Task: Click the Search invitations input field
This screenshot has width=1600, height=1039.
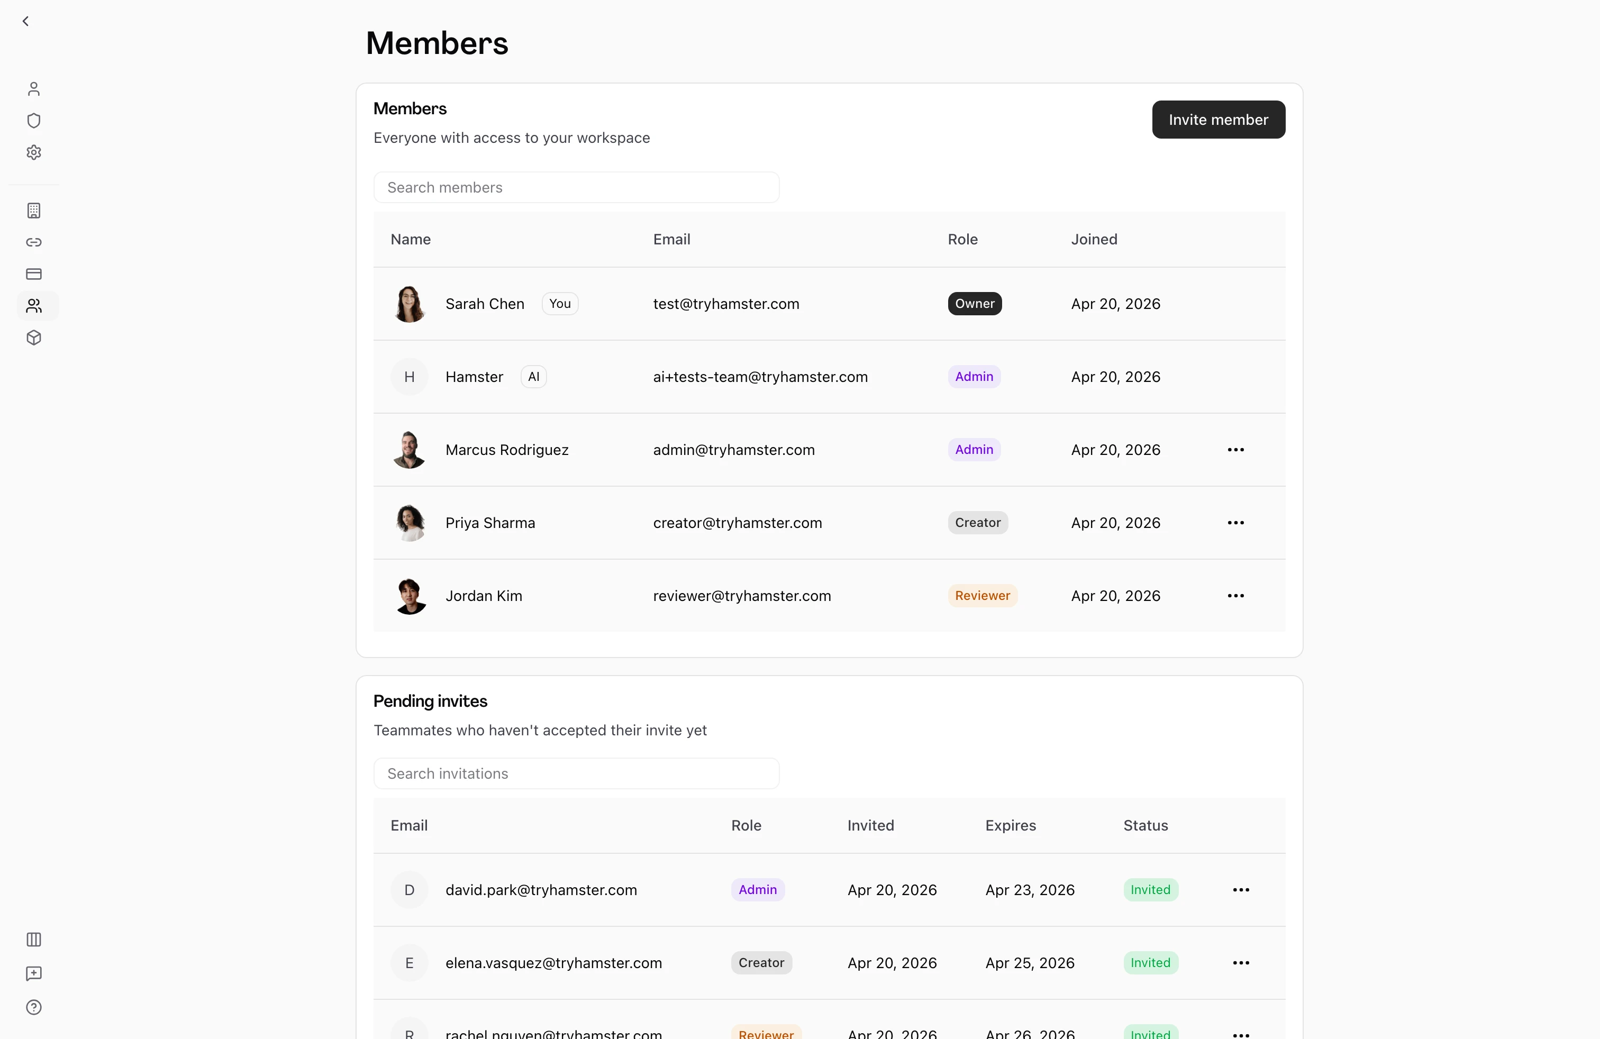Action: tap(576, 773)
